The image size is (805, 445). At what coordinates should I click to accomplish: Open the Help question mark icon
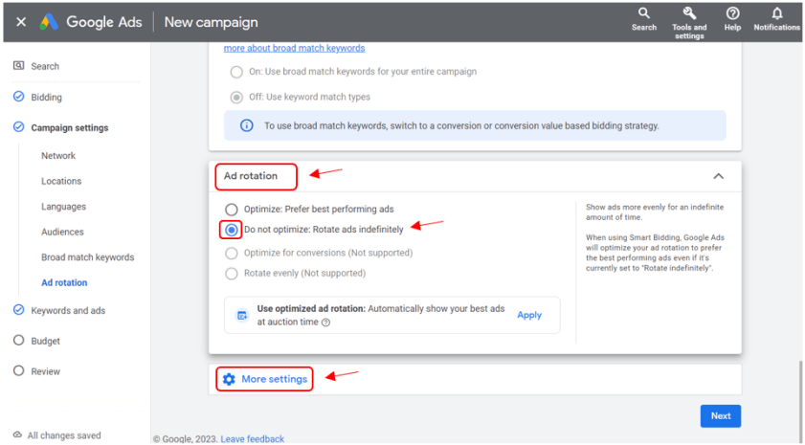732,13
